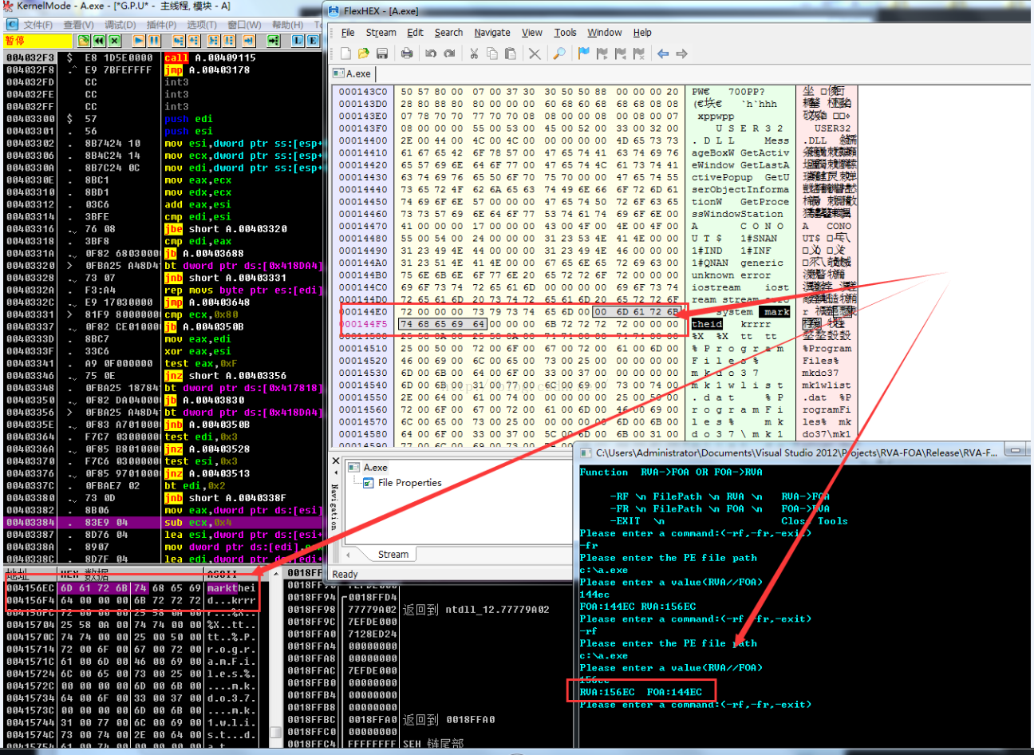Close the Navigation panel with X
The image size is (1034, 755).
click(336, 461)
